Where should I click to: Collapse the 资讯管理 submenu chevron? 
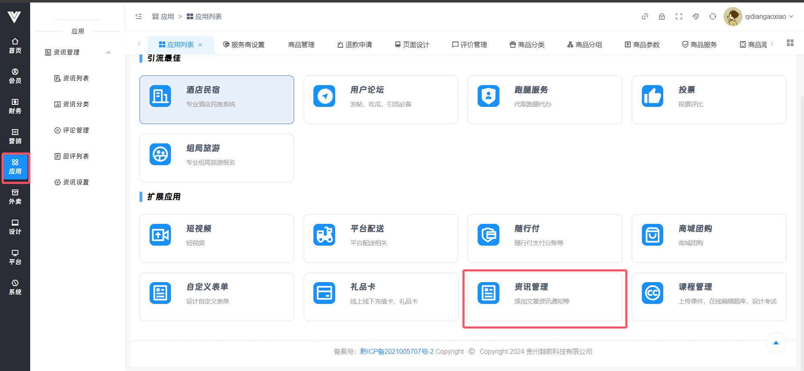[108, 52]
